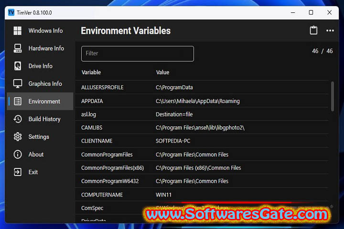The width and height of the screenshot is (344, 229).
Task: Select the CAMLIBS variable name
Action: tap(92, 128)
